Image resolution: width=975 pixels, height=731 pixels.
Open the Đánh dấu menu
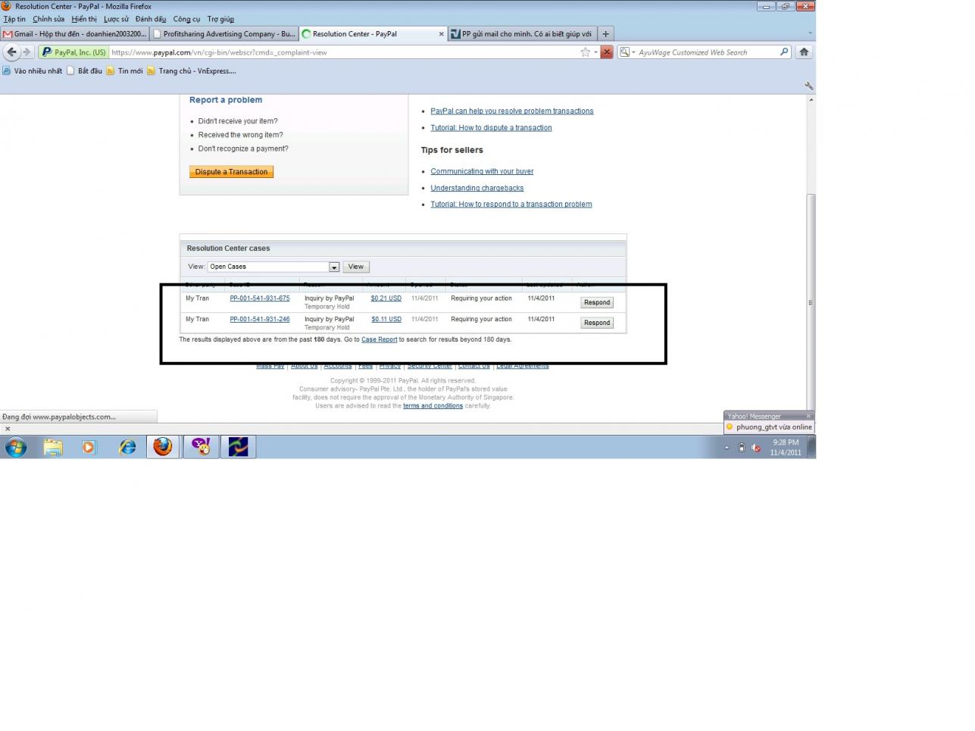pos(151,19)
